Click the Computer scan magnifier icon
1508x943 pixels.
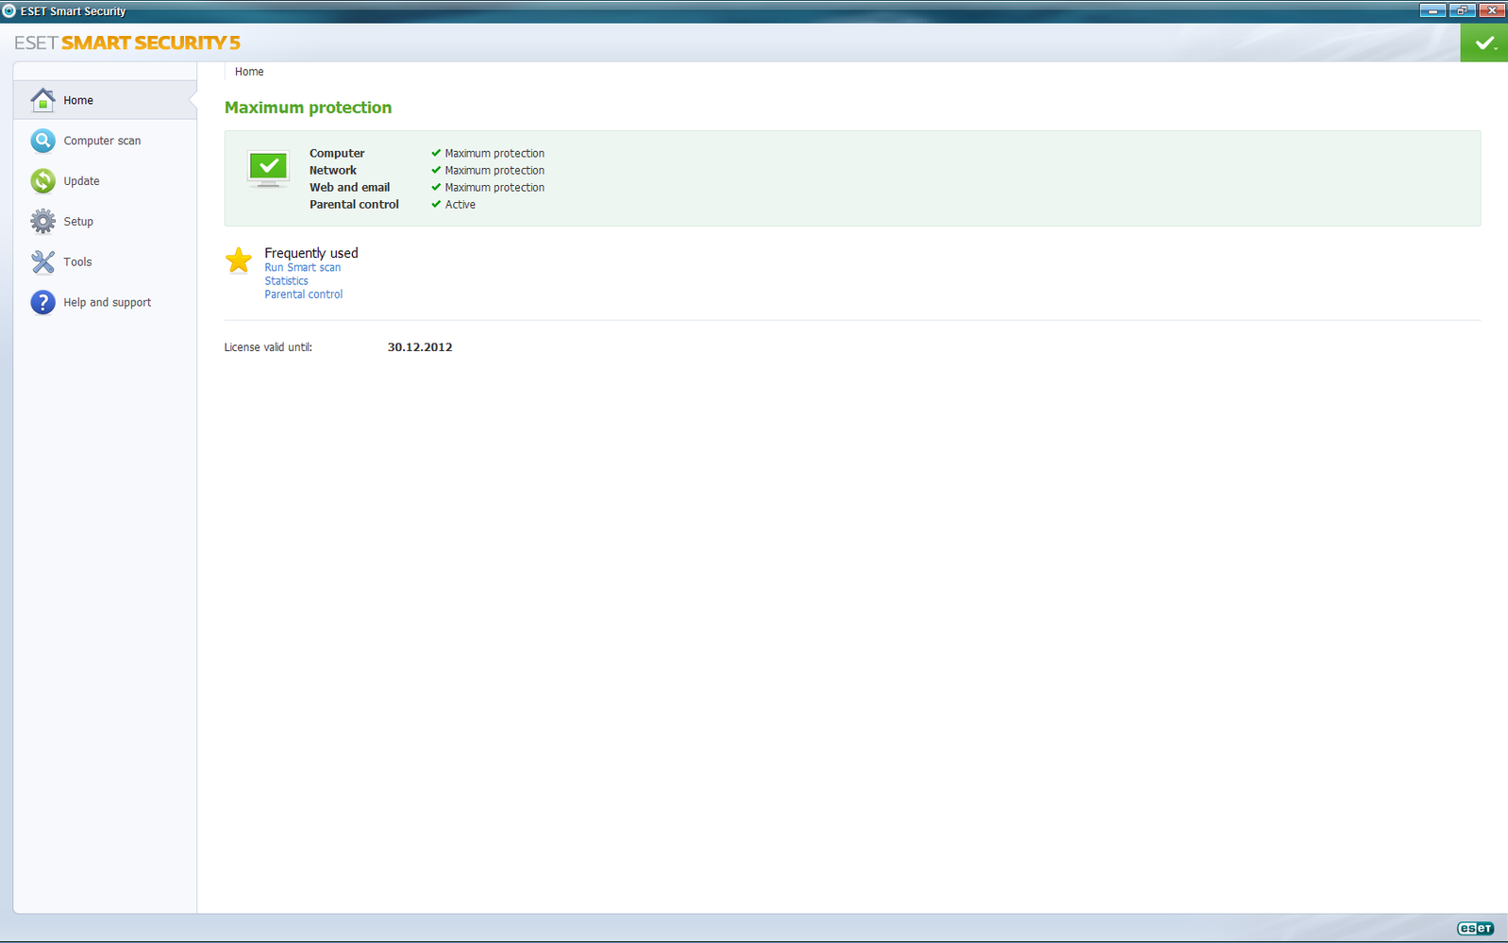[42, 141]
